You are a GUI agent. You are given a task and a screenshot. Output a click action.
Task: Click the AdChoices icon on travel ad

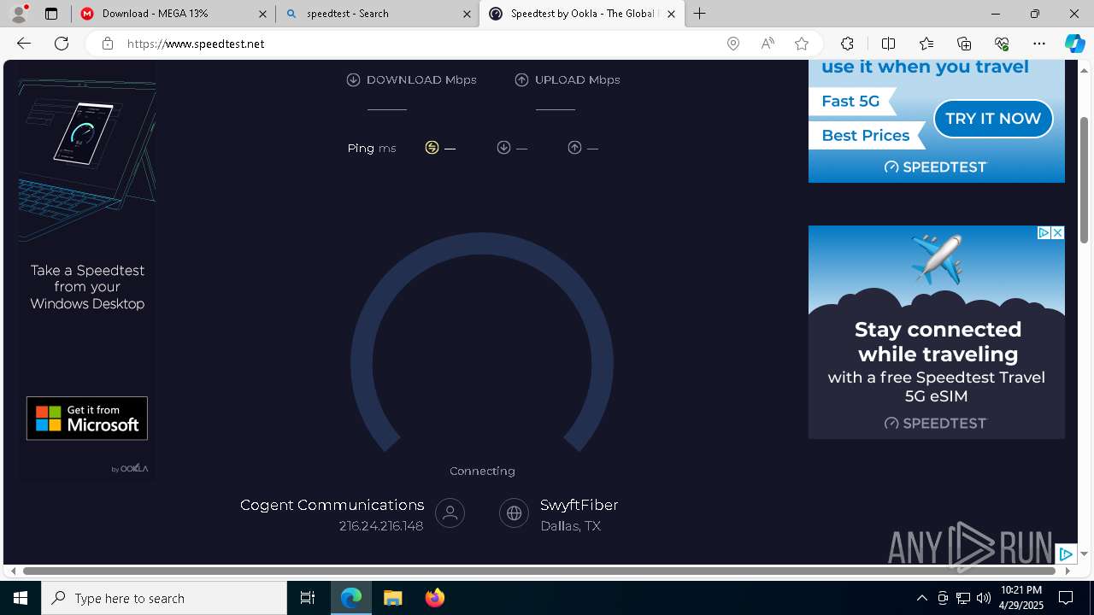(1044, 233)
